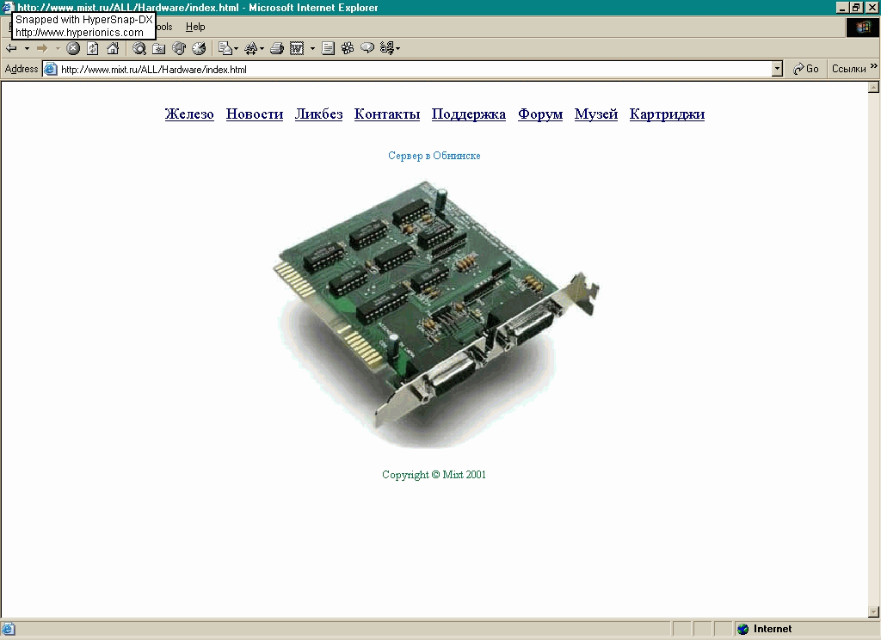Open the Media toolbar icon

point(179,49)
